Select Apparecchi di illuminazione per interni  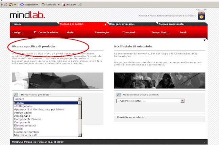pyautogui.click(x=46, y=110)
